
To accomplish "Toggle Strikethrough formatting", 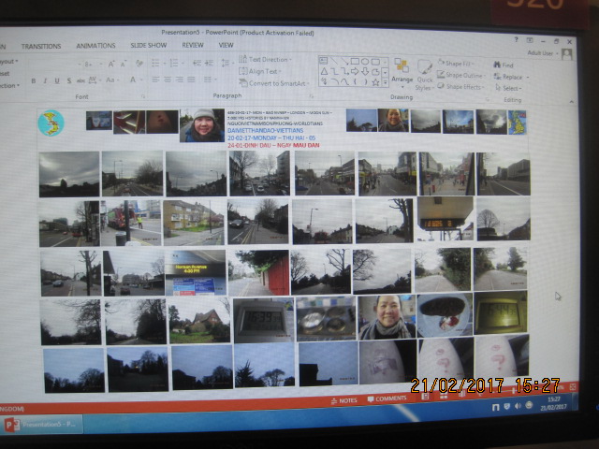I will point(80,80).
